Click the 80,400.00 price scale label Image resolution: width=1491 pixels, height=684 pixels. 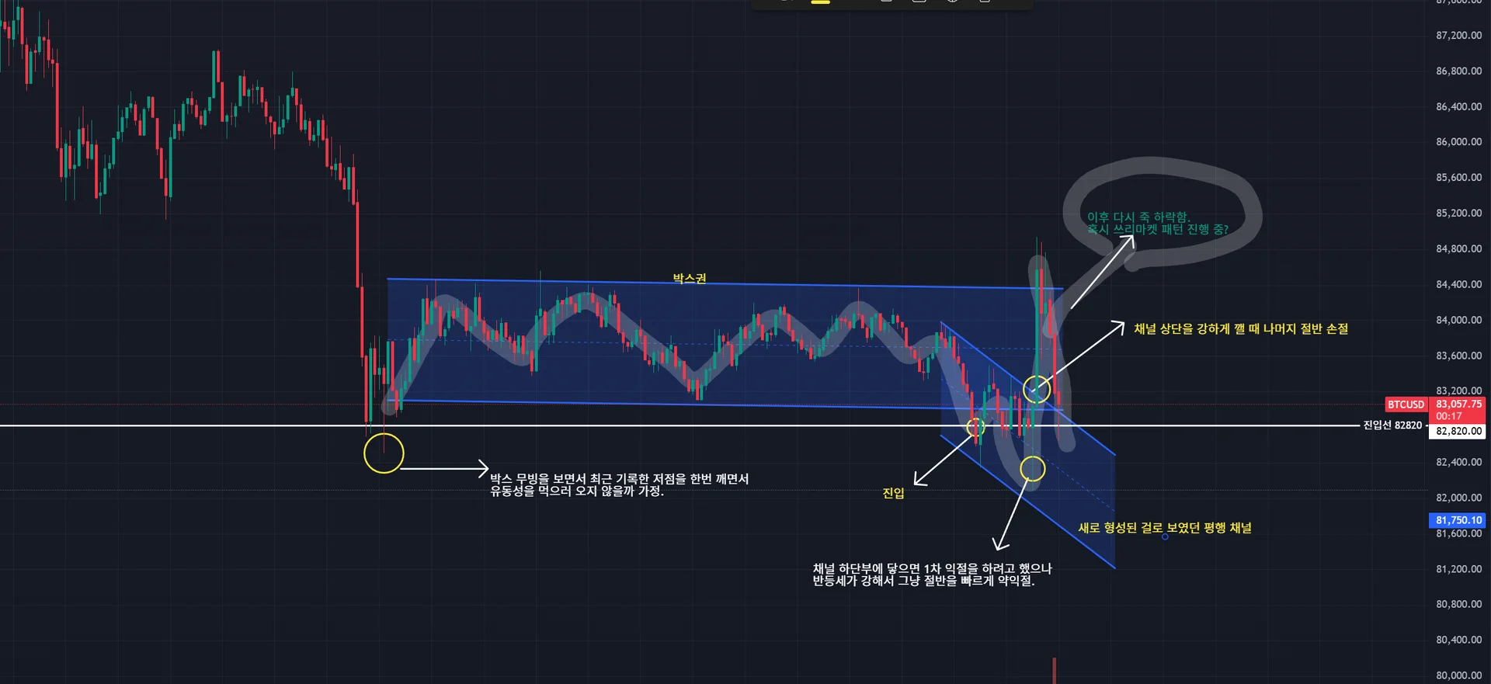coord(1458,640)
